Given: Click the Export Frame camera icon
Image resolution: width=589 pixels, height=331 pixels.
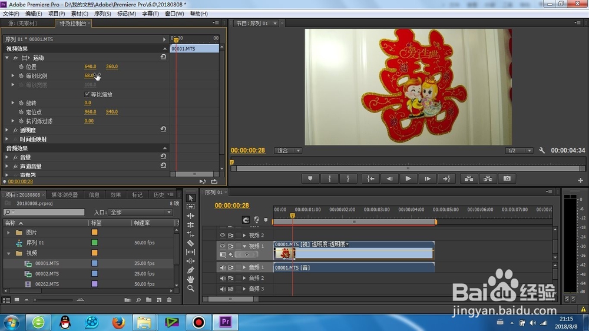Looking at the screenshot, I should pyautogui.click(x=507, y=179).
